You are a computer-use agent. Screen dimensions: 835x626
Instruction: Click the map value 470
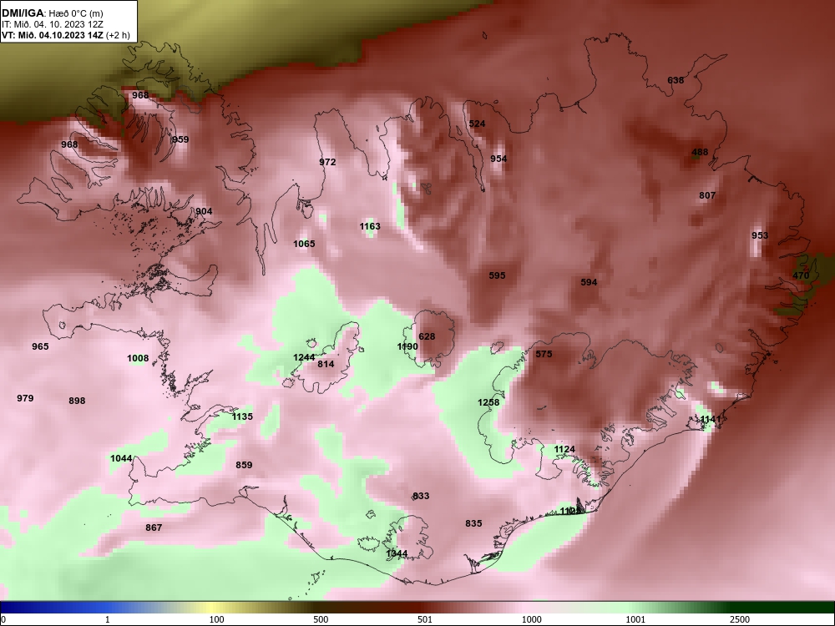tap(801, 275)
